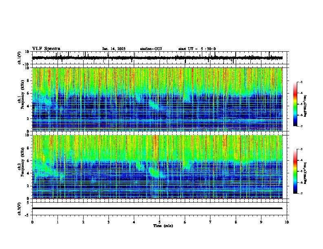The height and width of the screenshot is (249, 323).
Task: Click time axis tick label "1"
Action: click(x=58, y=222)
